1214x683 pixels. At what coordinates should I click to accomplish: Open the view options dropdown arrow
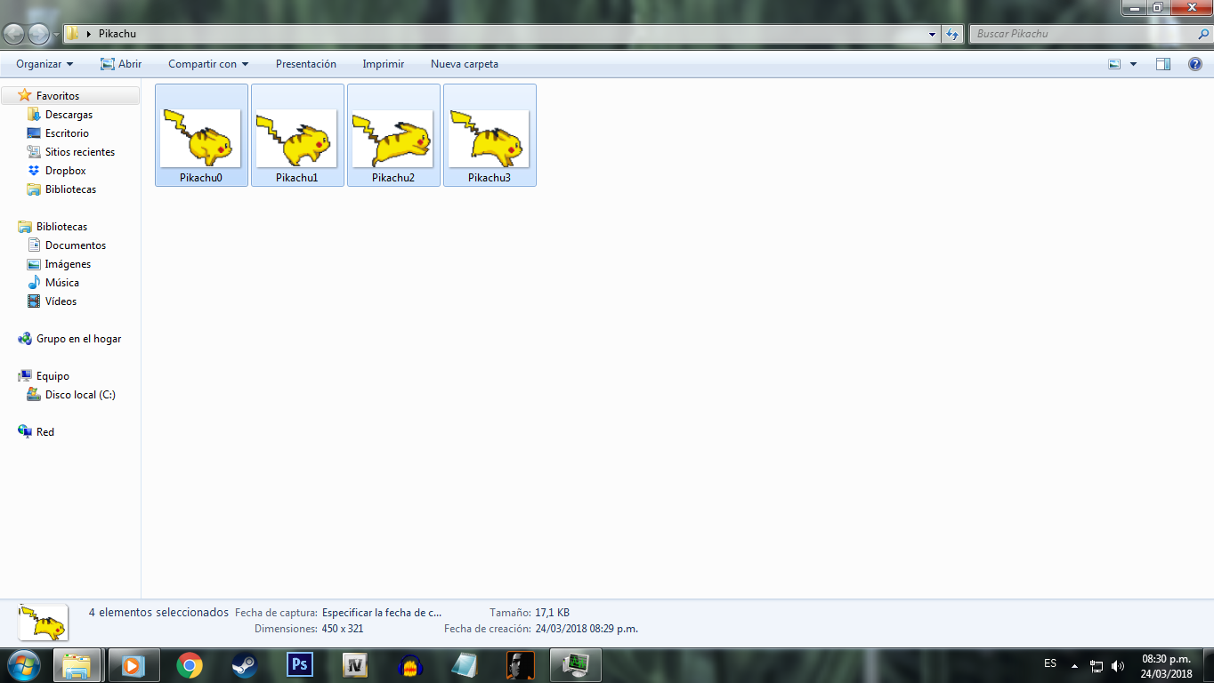(1133, 64)
